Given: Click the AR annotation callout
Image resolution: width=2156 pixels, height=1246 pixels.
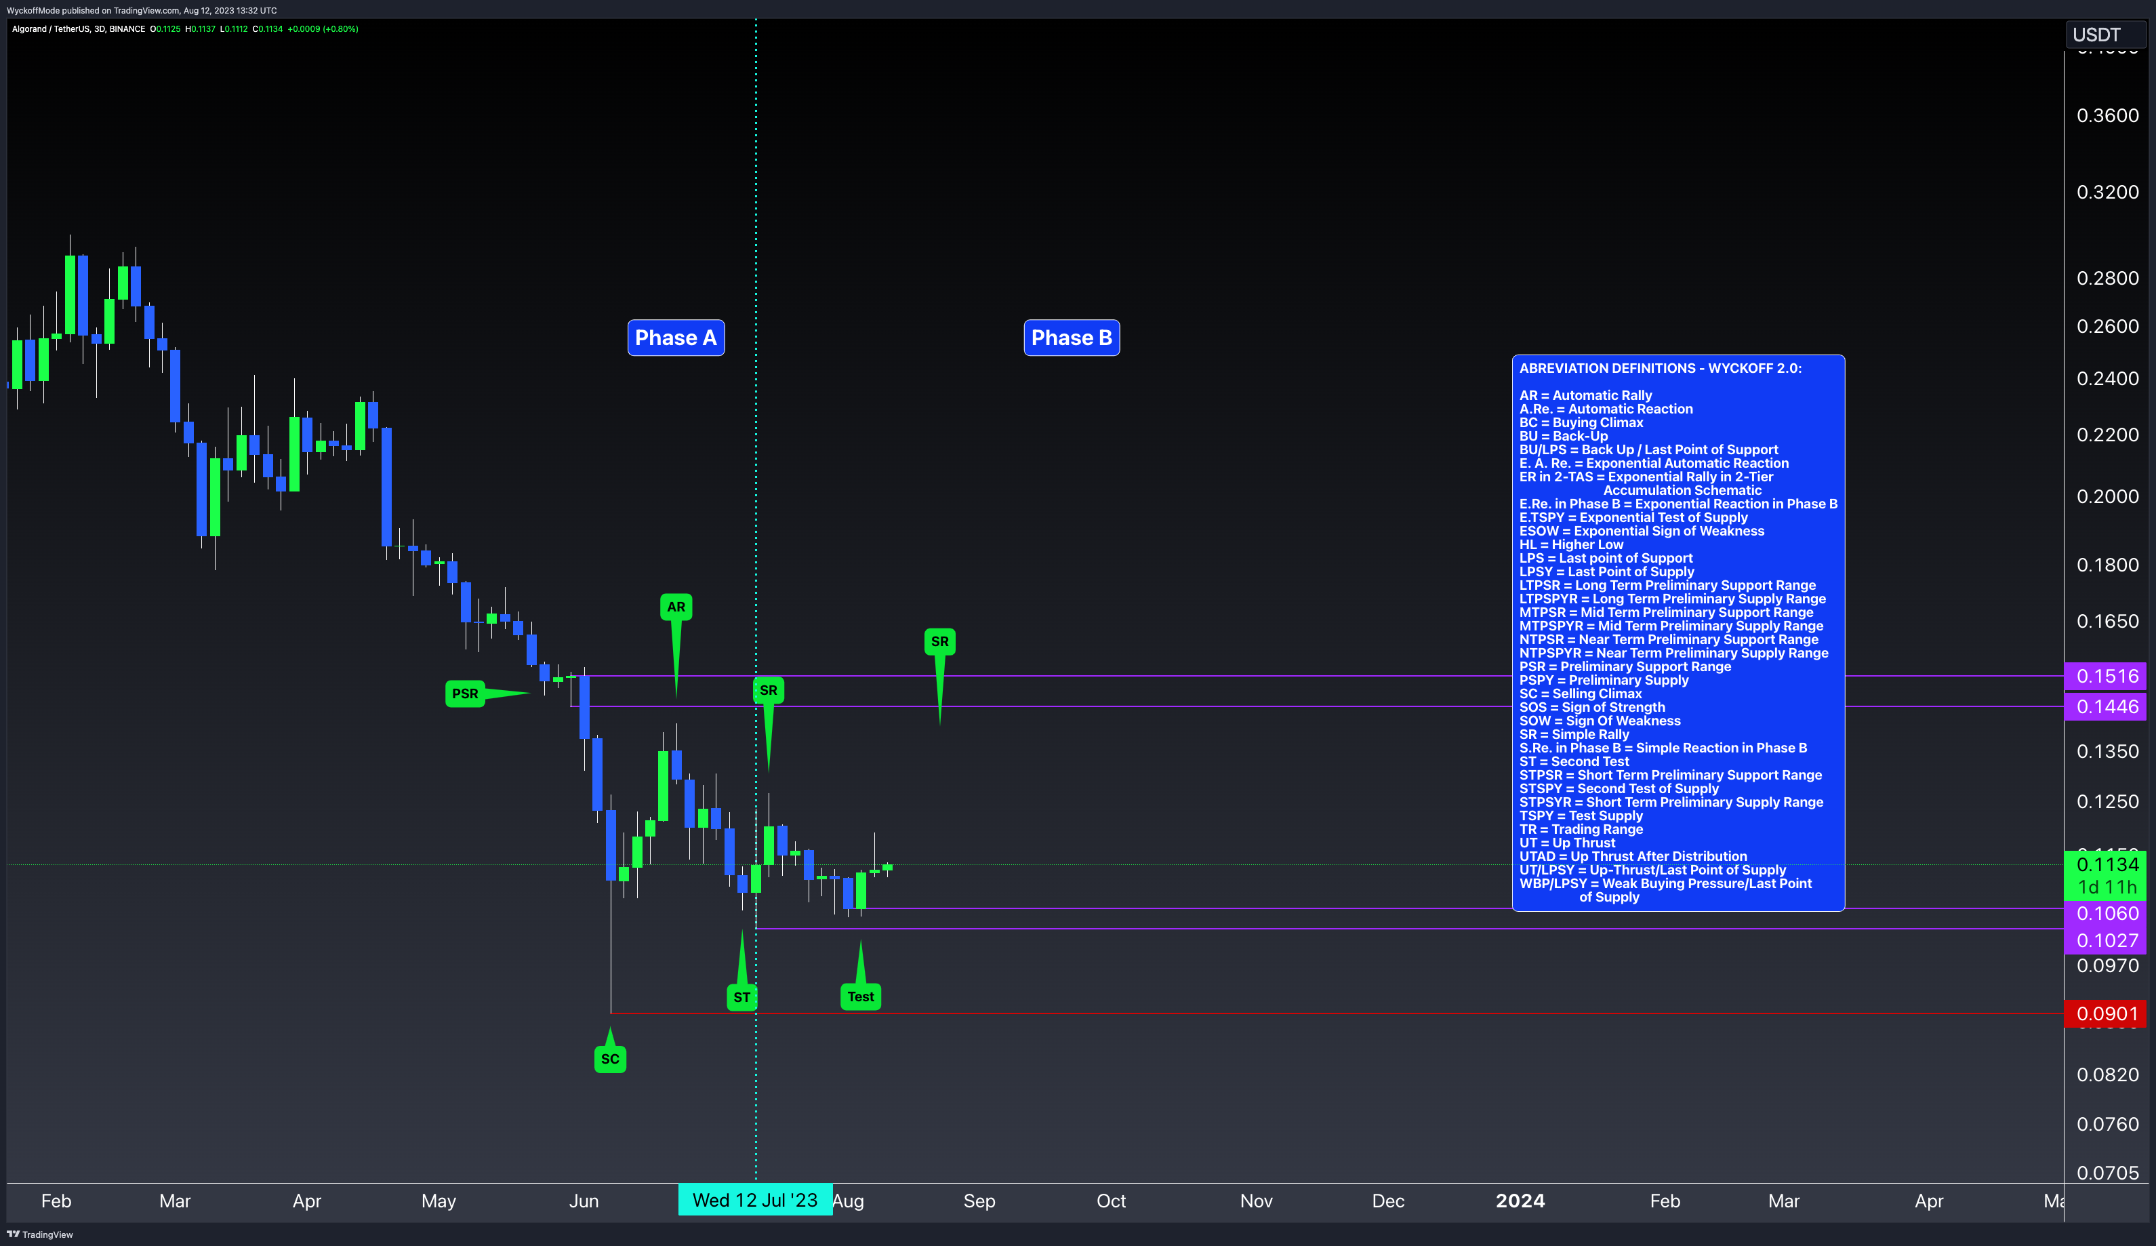Looking at the screenshot, I should click(x=676, y=607).
